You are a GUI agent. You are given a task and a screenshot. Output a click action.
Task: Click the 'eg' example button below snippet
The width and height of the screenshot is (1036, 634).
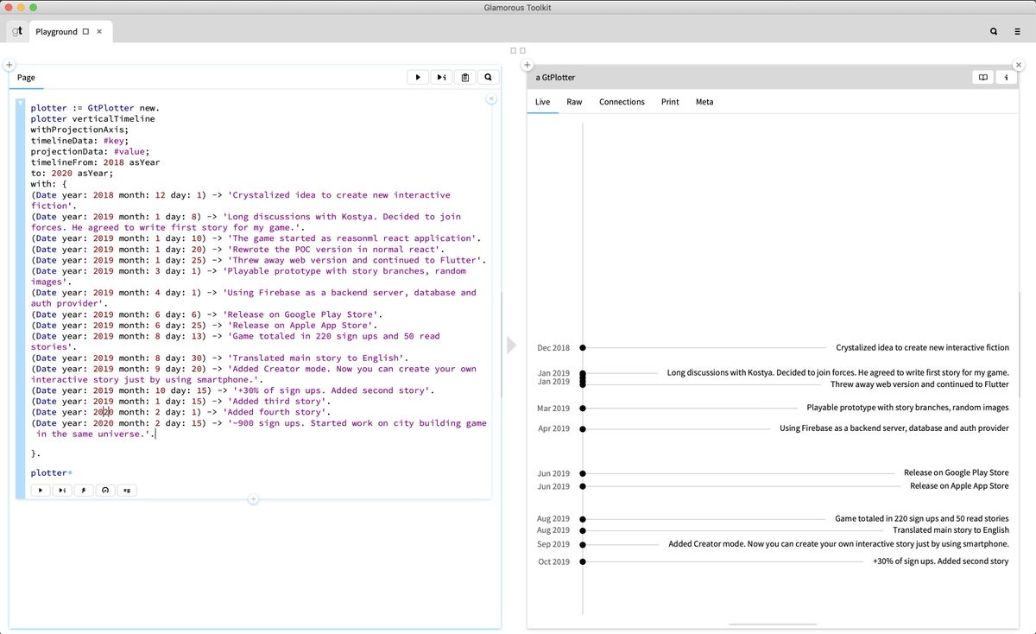[127, 491]
